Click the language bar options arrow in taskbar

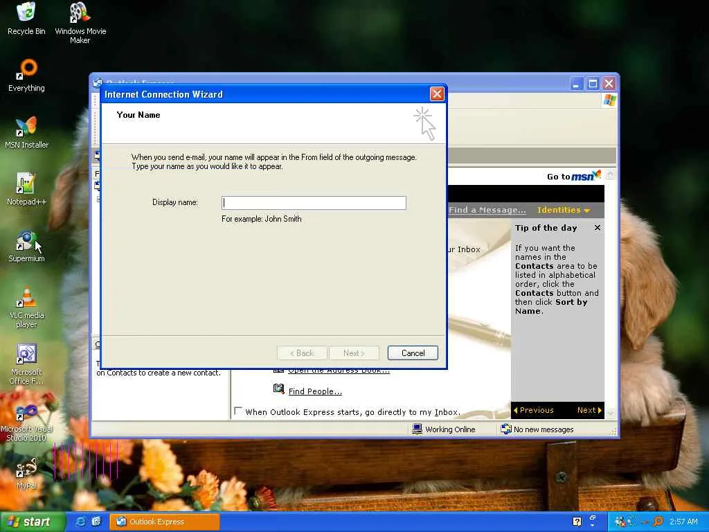[593, 525]
